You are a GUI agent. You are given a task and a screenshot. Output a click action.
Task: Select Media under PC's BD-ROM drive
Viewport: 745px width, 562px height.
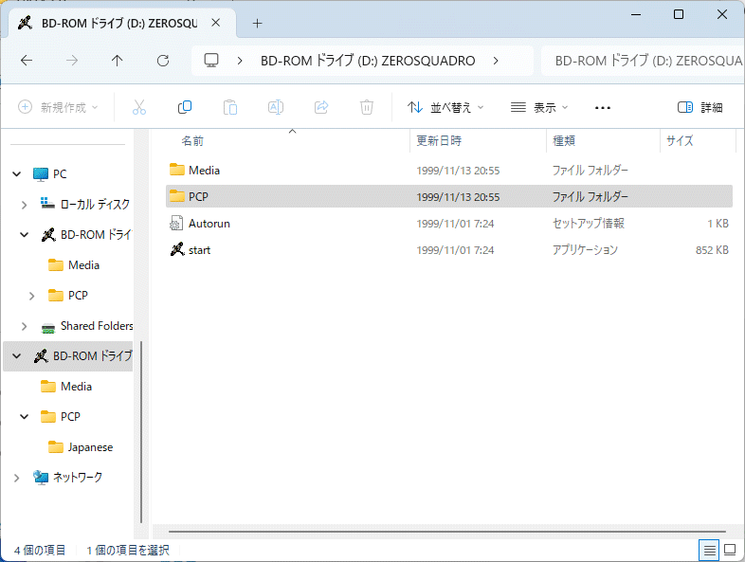click(83, 265)
